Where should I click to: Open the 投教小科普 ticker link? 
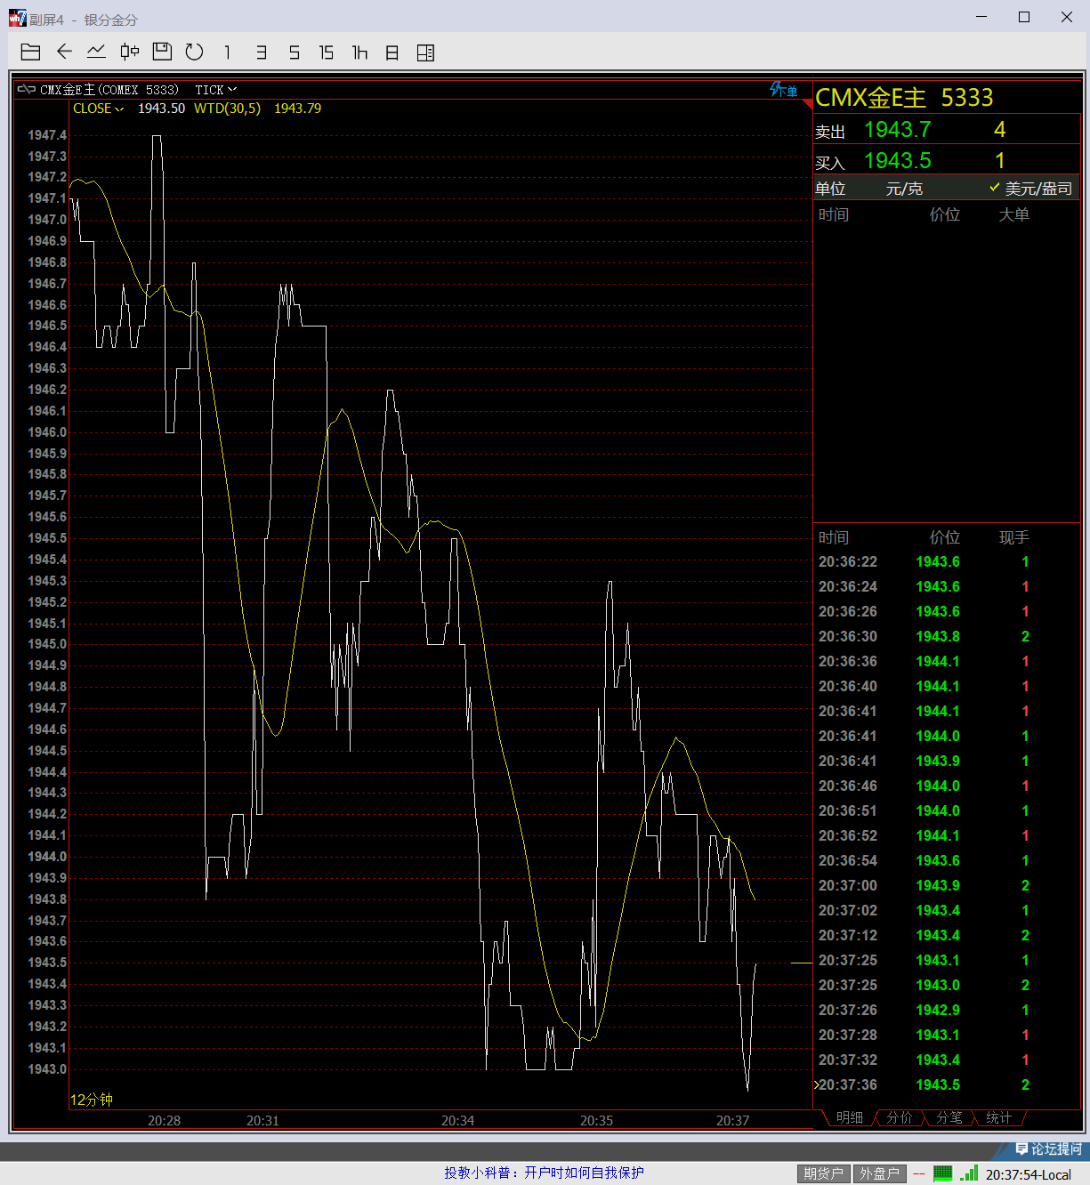[544, 1173]
